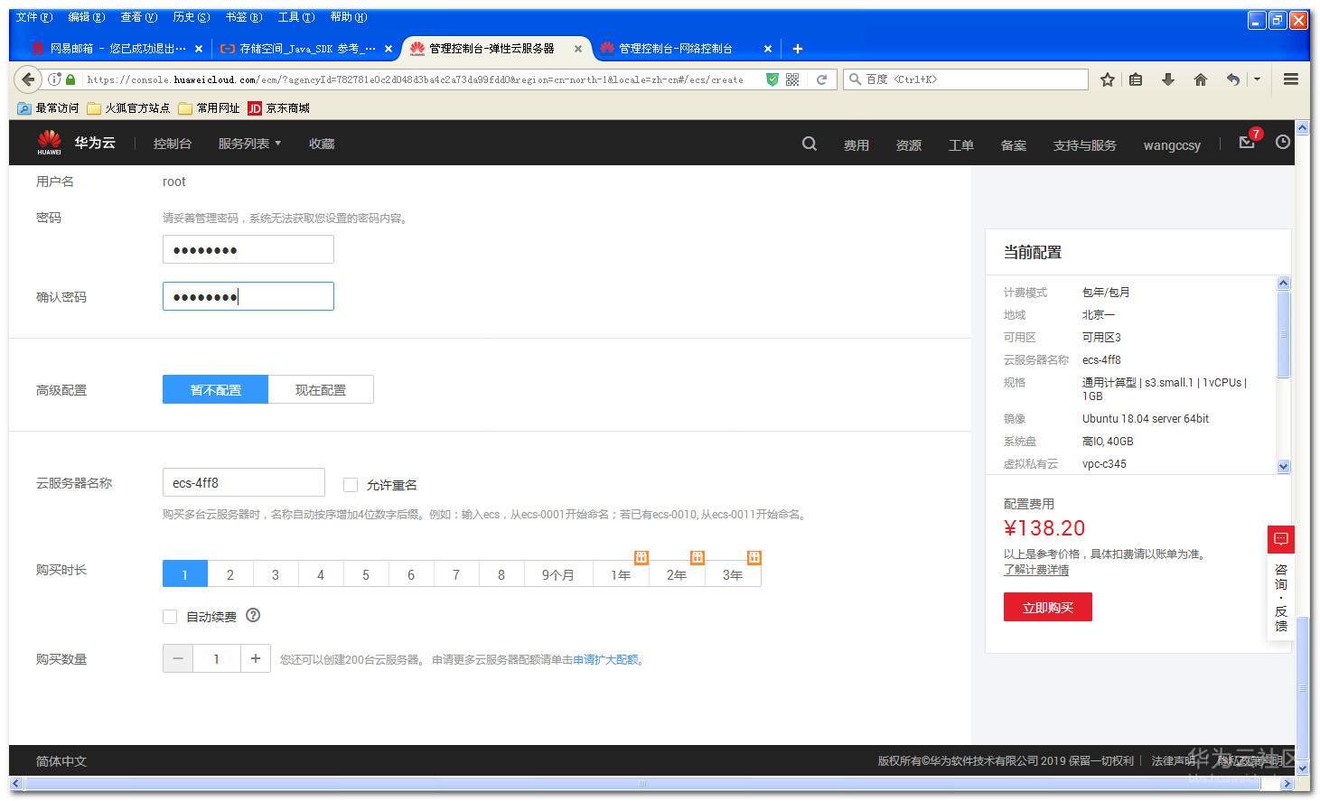Click the 确认密码 input field
1320x801 pixels.
click(248, 296)
